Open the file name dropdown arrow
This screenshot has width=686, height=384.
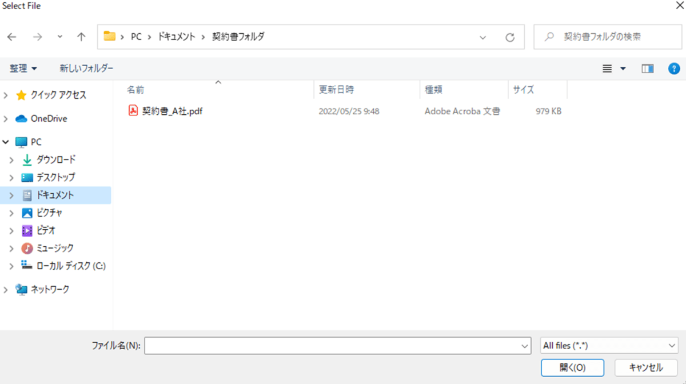tap(525, 346)
